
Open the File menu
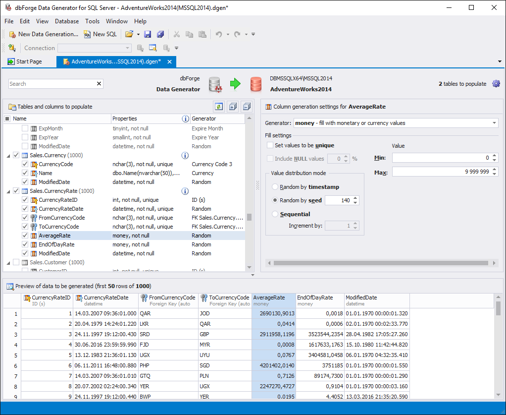click(x=9, y=21)
